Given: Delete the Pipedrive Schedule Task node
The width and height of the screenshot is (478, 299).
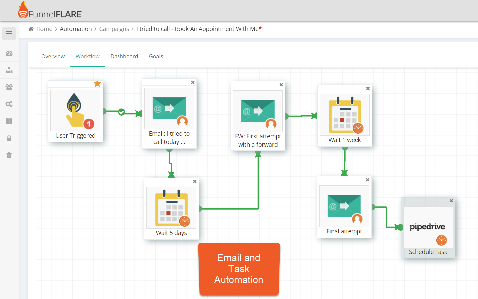Looking at the screenshot, I should pyautogui.click(x=451, y=201).
